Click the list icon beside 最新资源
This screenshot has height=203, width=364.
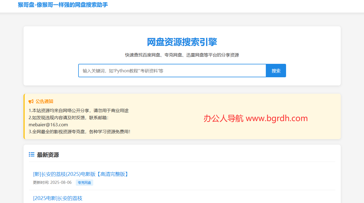point(31,155)
